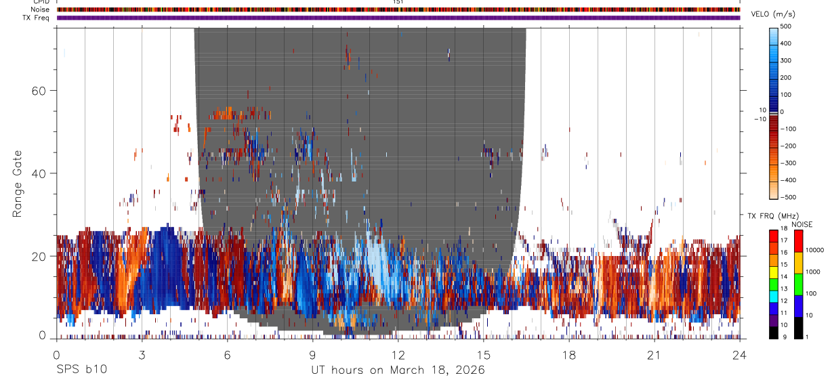This screenshot has width=832, height=384.
Task: Select the "Range Gate" y-axis label
Action: tap(18, 184)
